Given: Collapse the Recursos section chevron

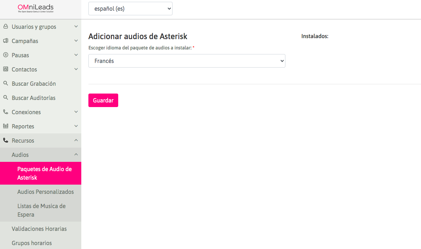Looking at the screenshot, I should point(76,141).
